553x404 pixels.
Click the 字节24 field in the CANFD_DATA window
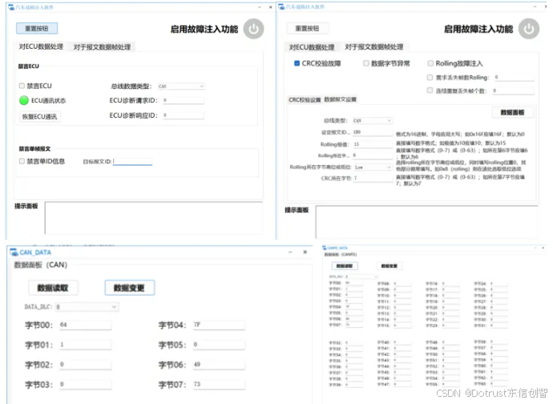coord(499,283)
